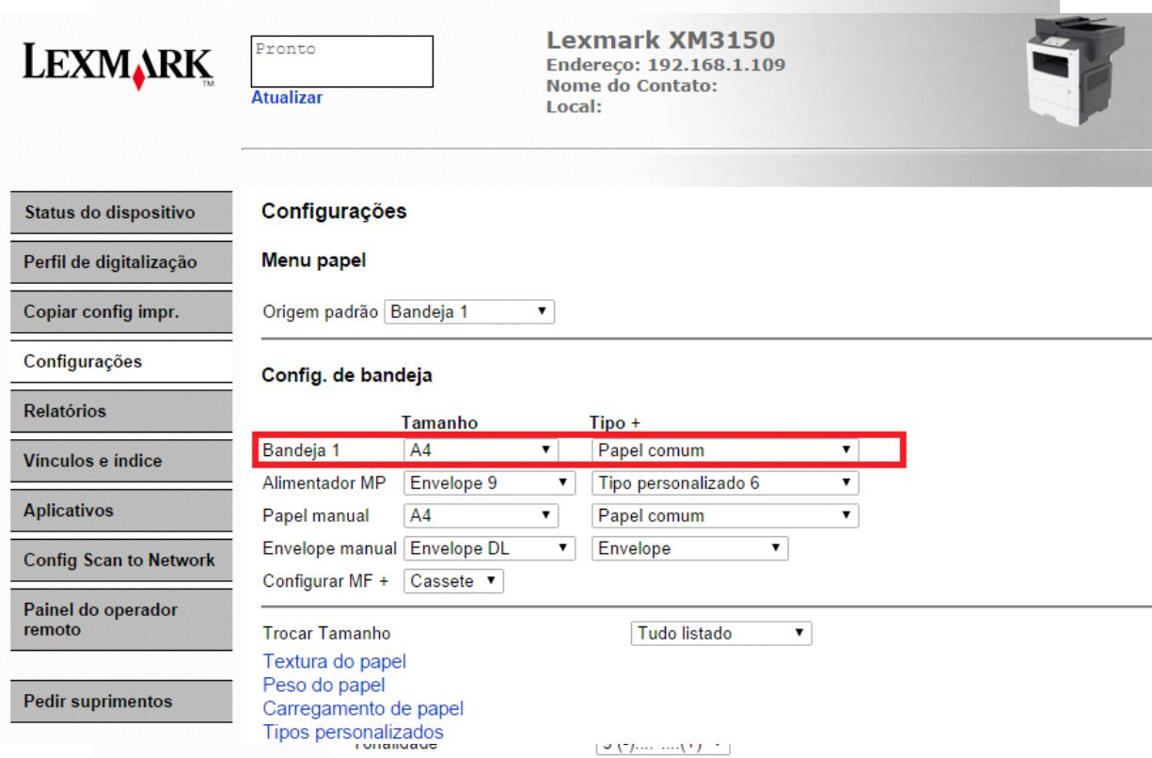Open Alimentador MP type dropdown
This screenshot has height=758, width=1152.
pos(725,483)
